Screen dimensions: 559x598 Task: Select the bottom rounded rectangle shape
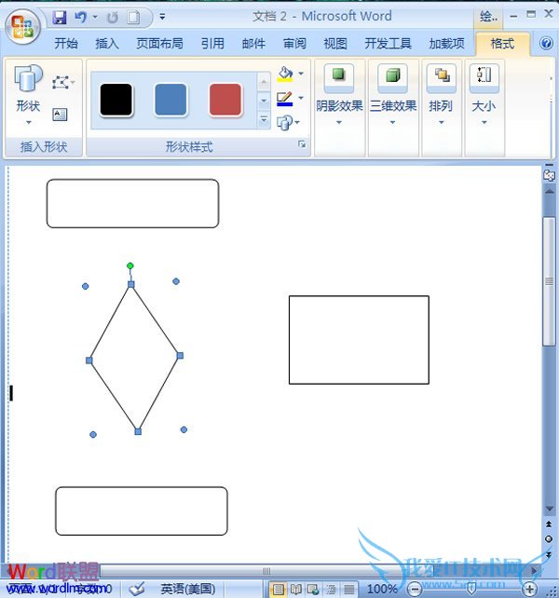click(x=142, y=511)
